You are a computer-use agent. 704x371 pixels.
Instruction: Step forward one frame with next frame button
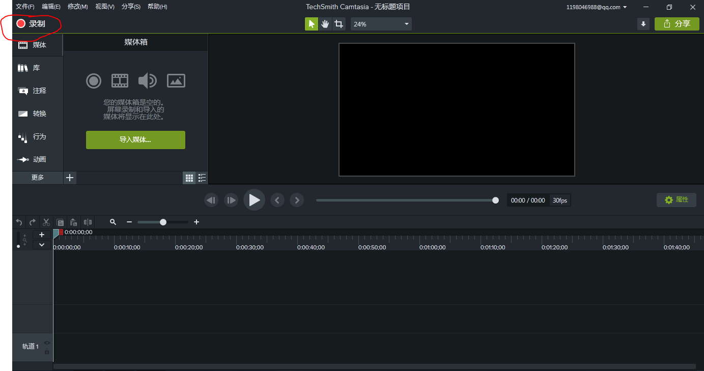coord(231,200)
